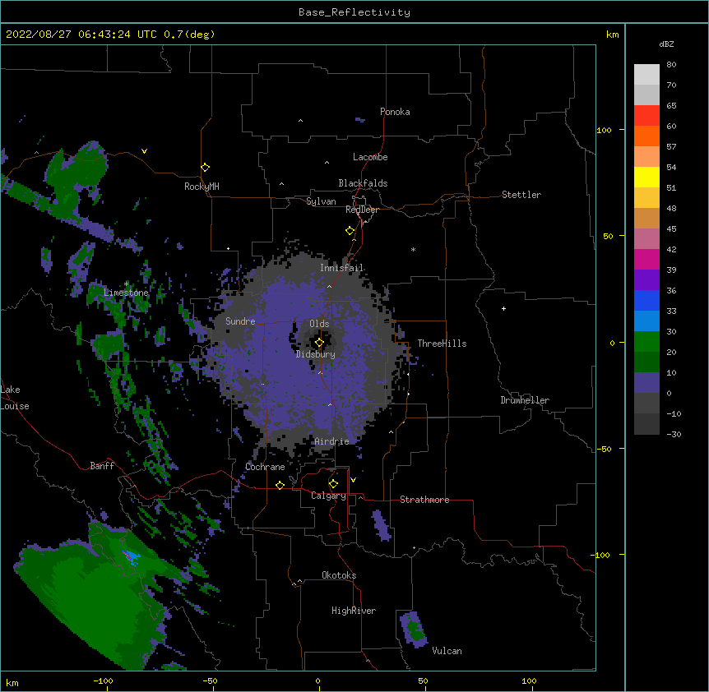Viewport: 709px width, 692px height.
Task: Select the 10 dBZ slate-purple legend swatch
Action: [x=646, y=382]
